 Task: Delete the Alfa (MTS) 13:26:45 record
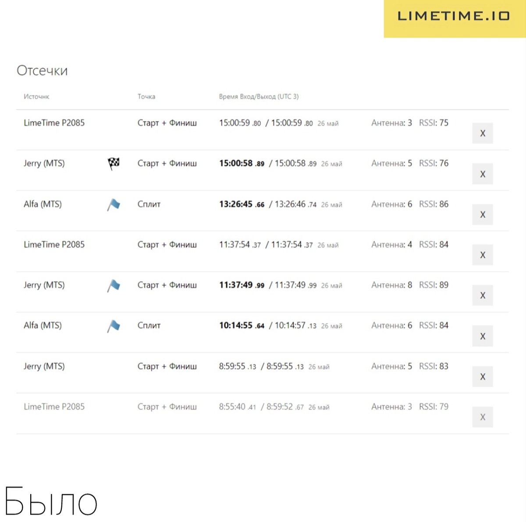pyautogui.click(x=482, y=215)
